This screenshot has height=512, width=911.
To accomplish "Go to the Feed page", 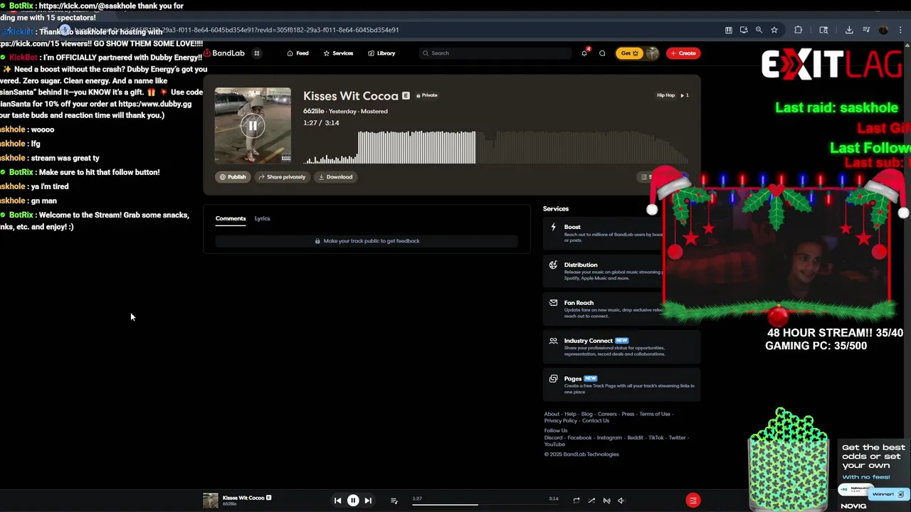I will (297, 53).
